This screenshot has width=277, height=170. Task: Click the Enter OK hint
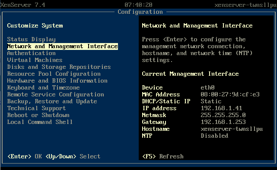point(25,156)
